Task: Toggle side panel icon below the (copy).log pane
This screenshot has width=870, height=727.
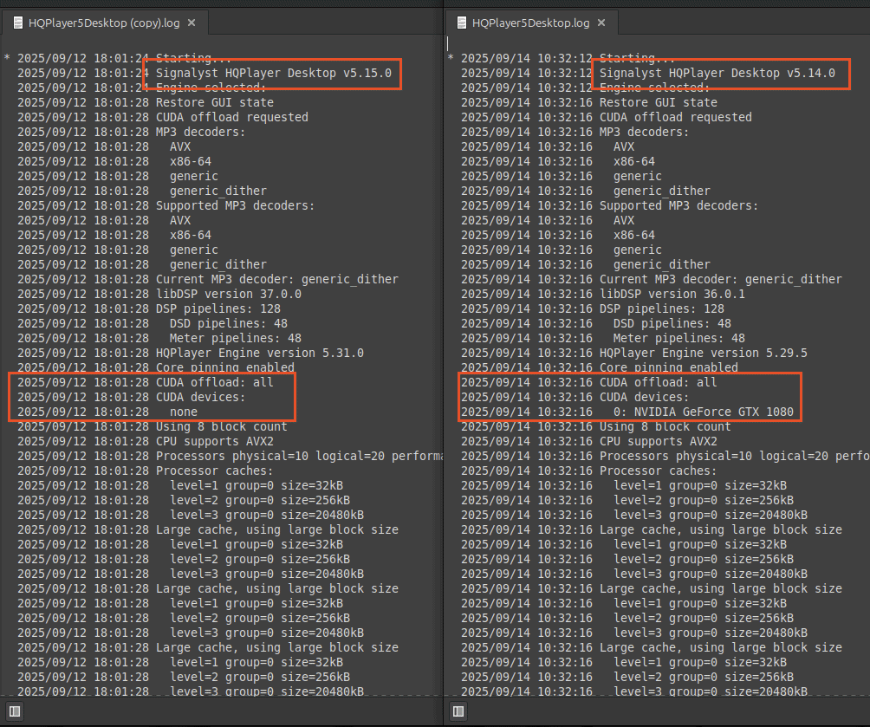Action: point(15,711)
